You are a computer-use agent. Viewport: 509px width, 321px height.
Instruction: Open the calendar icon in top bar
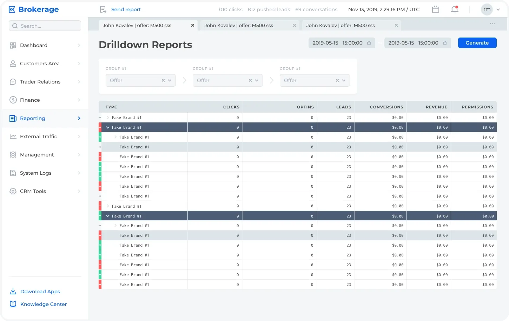[x=436, y=9]
